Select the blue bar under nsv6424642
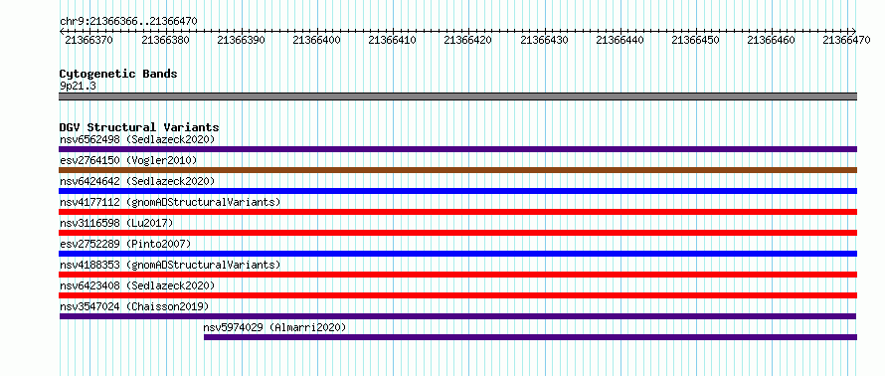The height and width of the screenshot is (376, 885). point(457,191)
